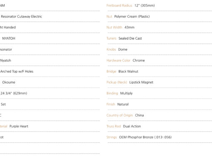Click the Pickup (Neck) label
This screenshot has width=212, height=158.
point(117,82)
